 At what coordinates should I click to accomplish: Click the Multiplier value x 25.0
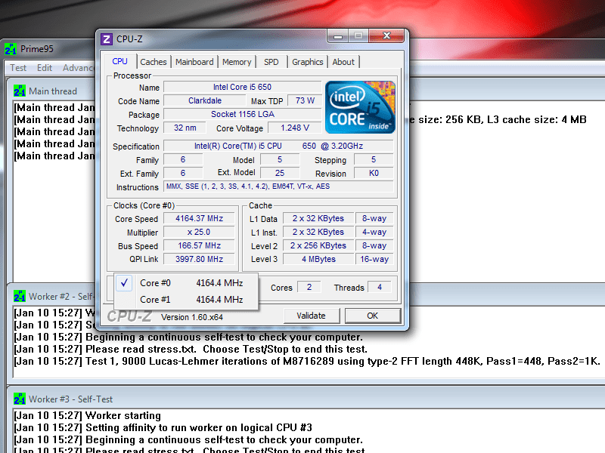(x=199, y=233)
